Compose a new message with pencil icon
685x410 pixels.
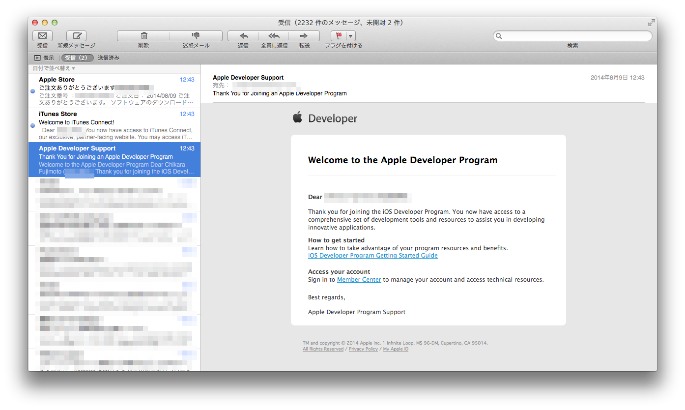(x=76, y=36)
